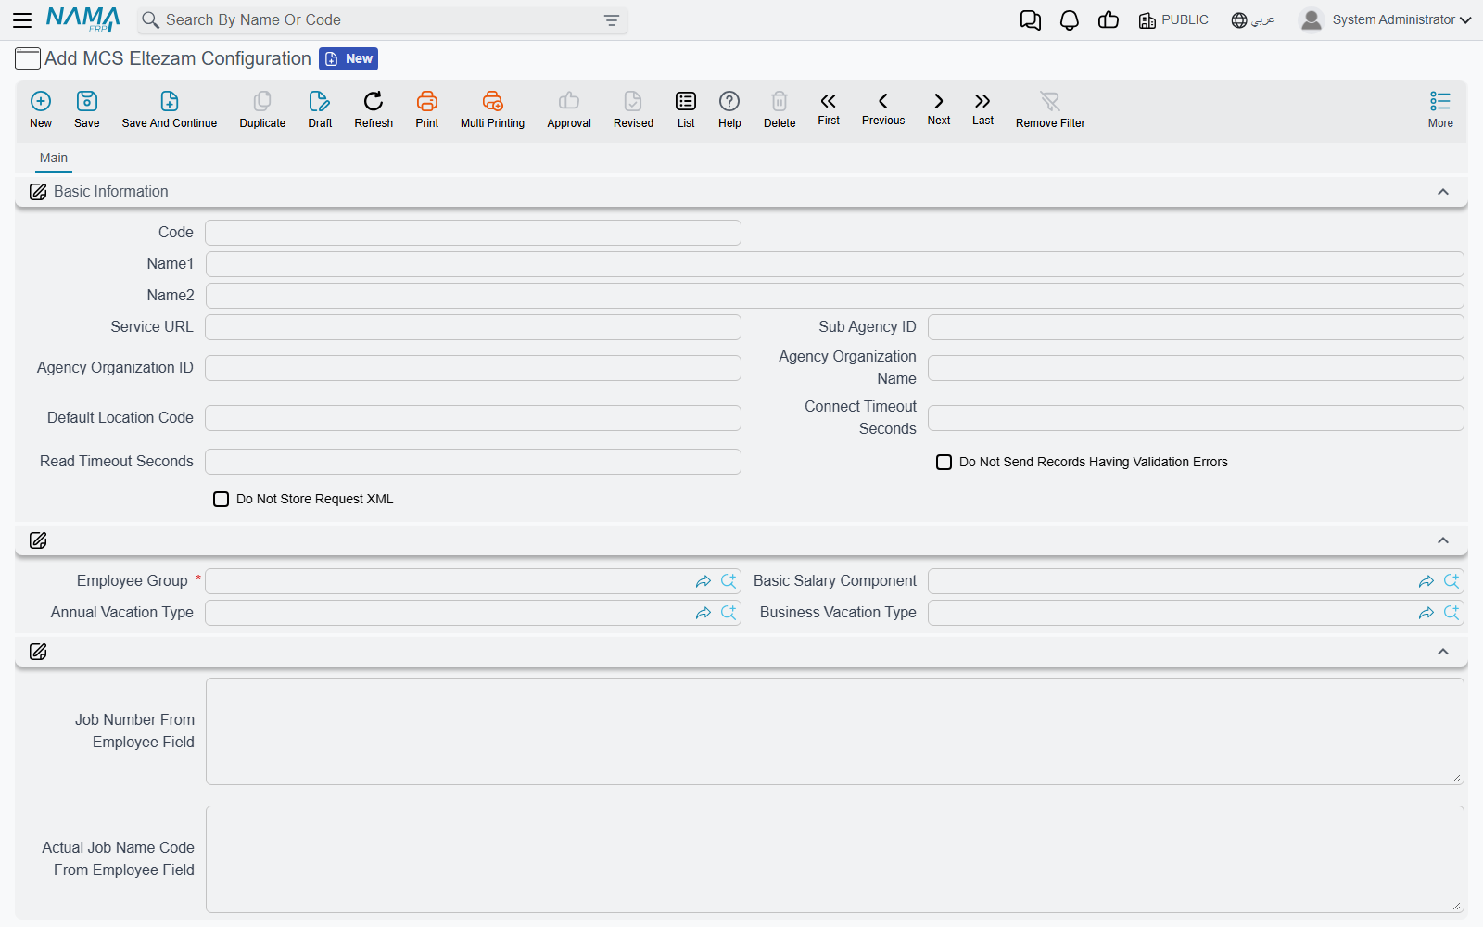Open the System Administrator user dropdown
The height and width of the screenshot is (927, 1483).
click(x=1386, y=19)
